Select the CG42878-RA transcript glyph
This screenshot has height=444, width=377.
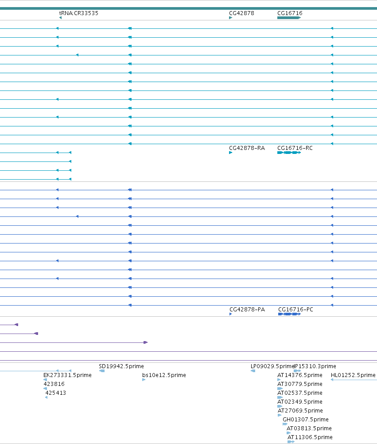click(x=230, y=153)
